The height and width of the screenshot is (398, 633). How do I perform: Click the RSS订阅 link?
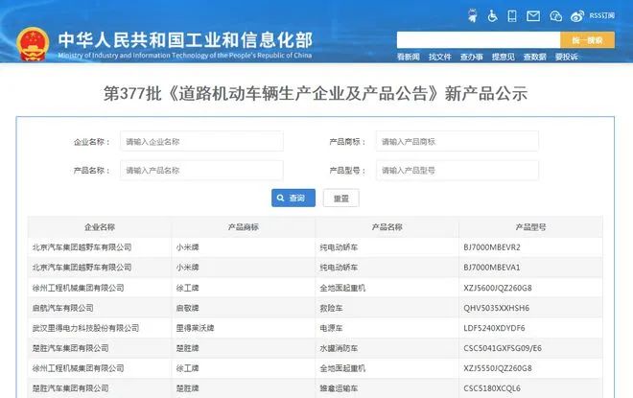pyautogui.click(x=602, y=15)
